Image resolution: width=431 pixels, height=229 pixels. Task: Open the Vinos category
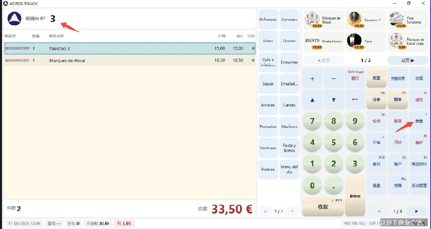coord(268,41)
